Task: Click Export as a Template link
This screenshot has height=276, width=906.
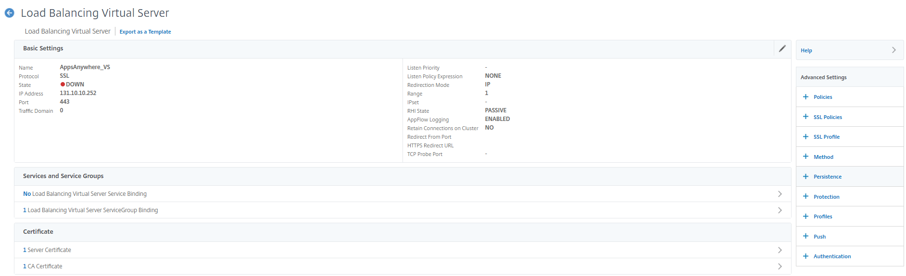Action: [x=145, y=32]
